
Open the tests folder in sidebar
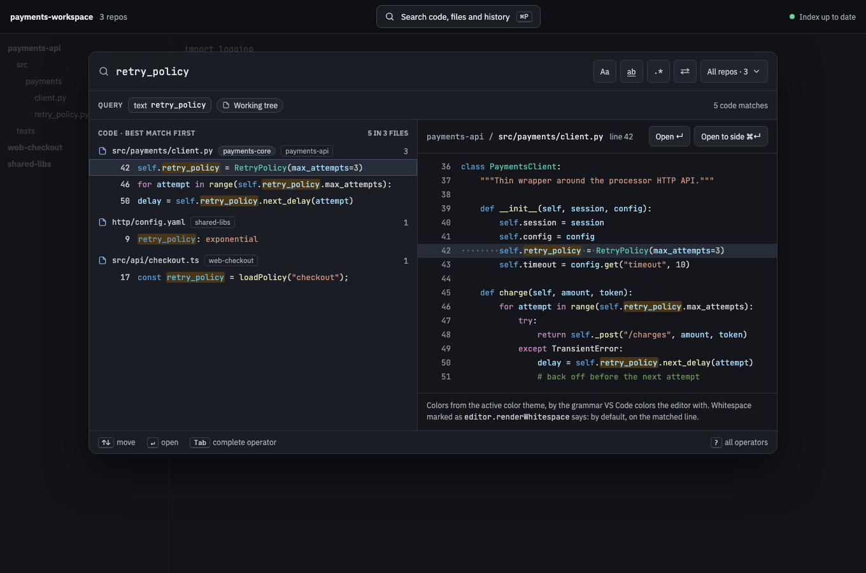[25, 131]
